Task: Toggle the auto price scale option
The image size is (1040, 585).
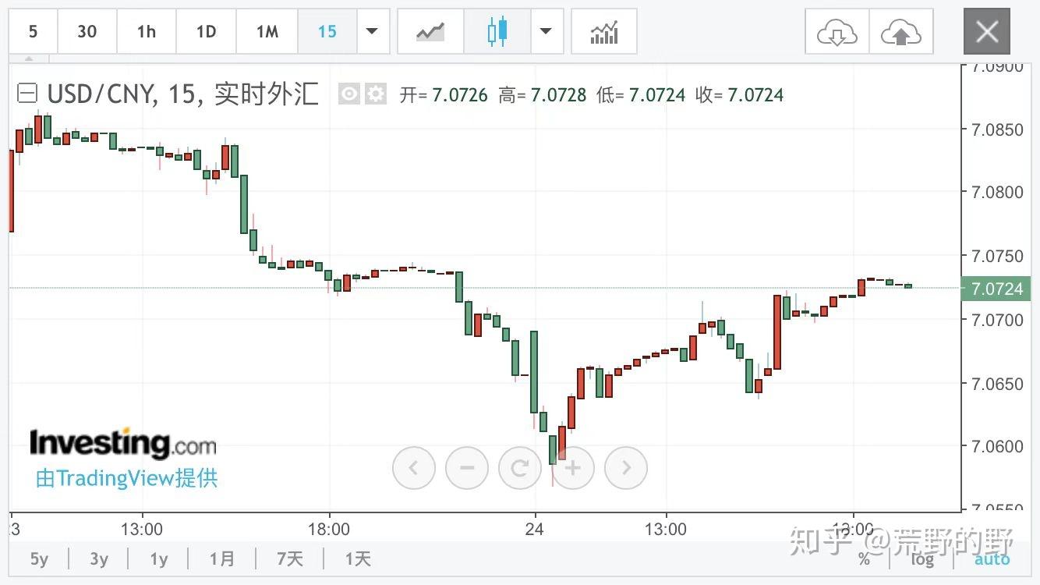Action: (x=992, y=558)
